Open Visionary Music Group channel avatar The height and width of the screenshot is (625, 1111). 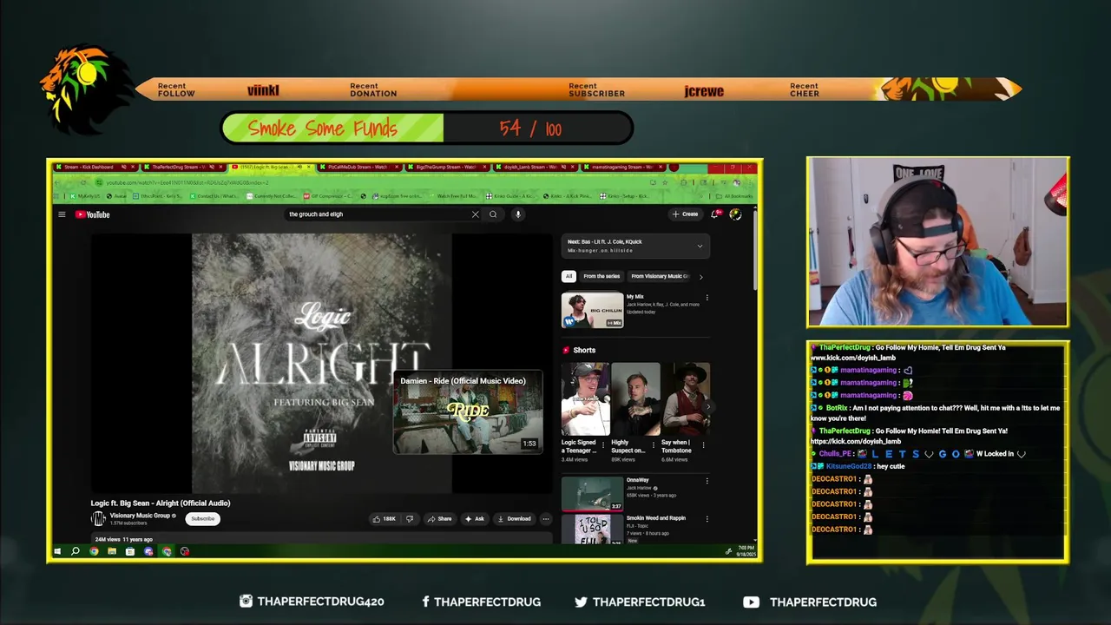(x=98, y=519)
